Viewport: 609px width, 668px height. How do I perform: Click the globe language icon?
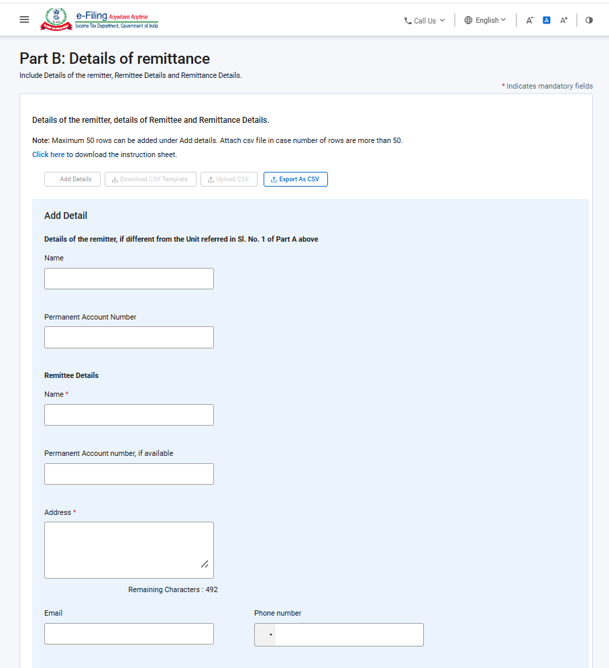click(x=468, y=20)
